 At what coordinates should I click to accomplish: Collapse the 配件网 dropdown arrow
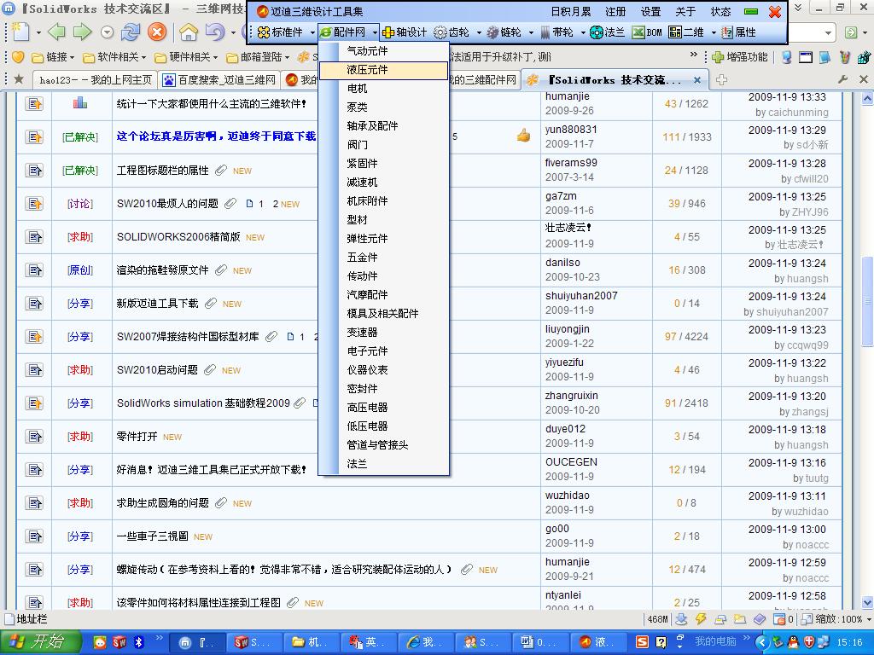(376, 33)
